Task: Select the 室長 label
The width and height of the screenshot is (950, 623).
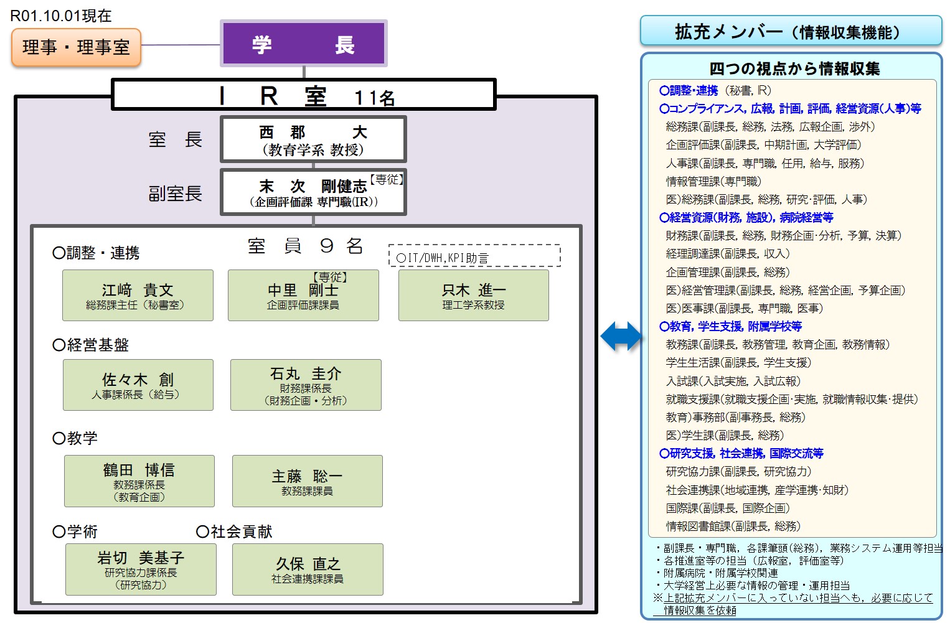Action: 175,139
